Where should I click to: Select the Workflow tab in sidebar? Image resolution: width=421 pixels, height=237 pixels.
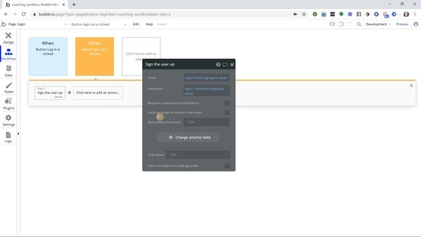[9, 54]
